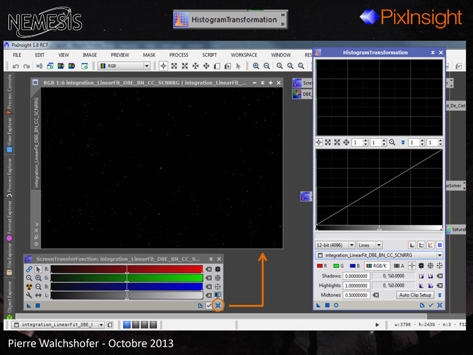
Task: Click the Midtones value input field
Action: 356,295
